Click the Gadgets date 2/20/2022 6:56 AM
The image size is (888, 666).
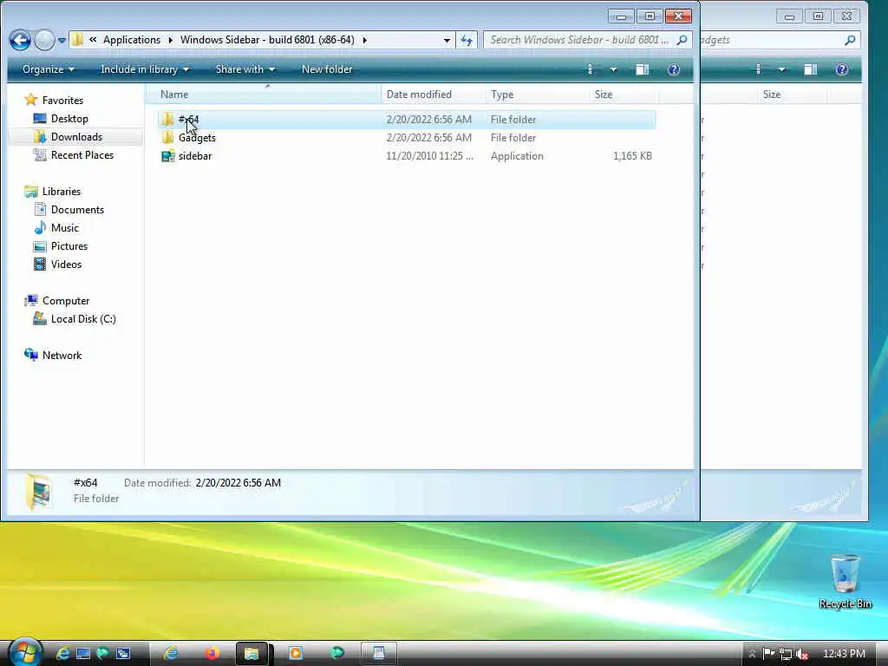point(428,138)
